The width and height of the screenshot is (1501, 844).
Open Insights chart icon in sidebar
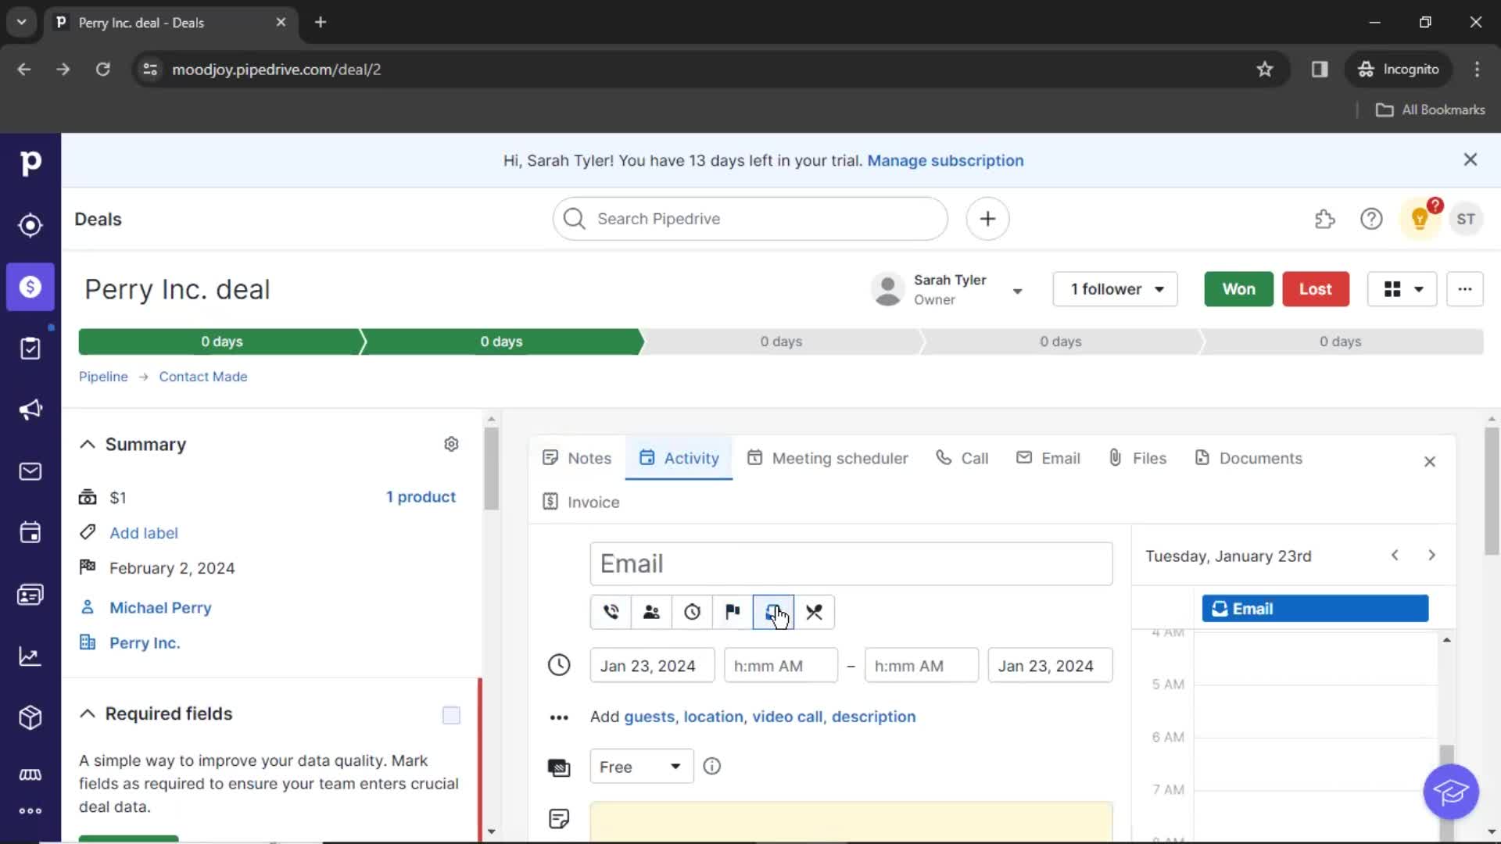tap(30, 656)
